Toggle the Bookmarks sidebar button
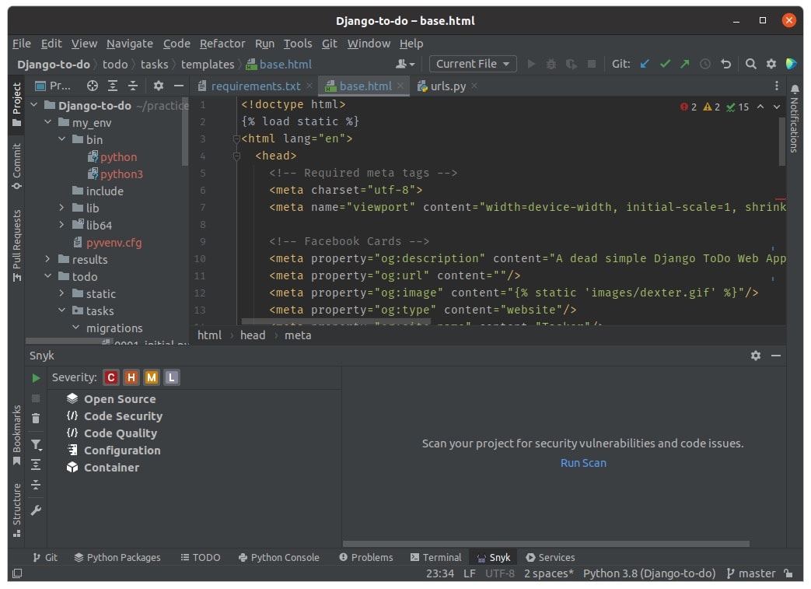Screen dimensions: 811x589 click(x=16, y=435)
